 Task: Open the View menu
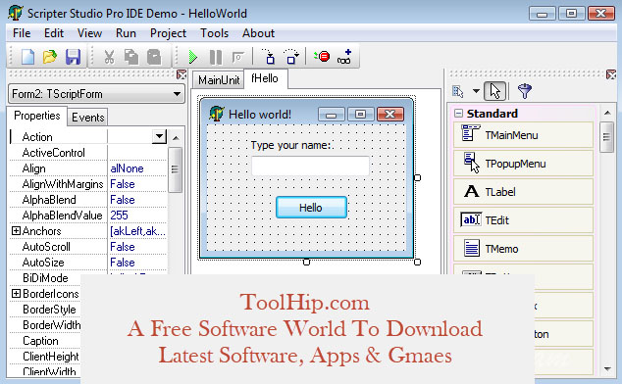(89, 33)
